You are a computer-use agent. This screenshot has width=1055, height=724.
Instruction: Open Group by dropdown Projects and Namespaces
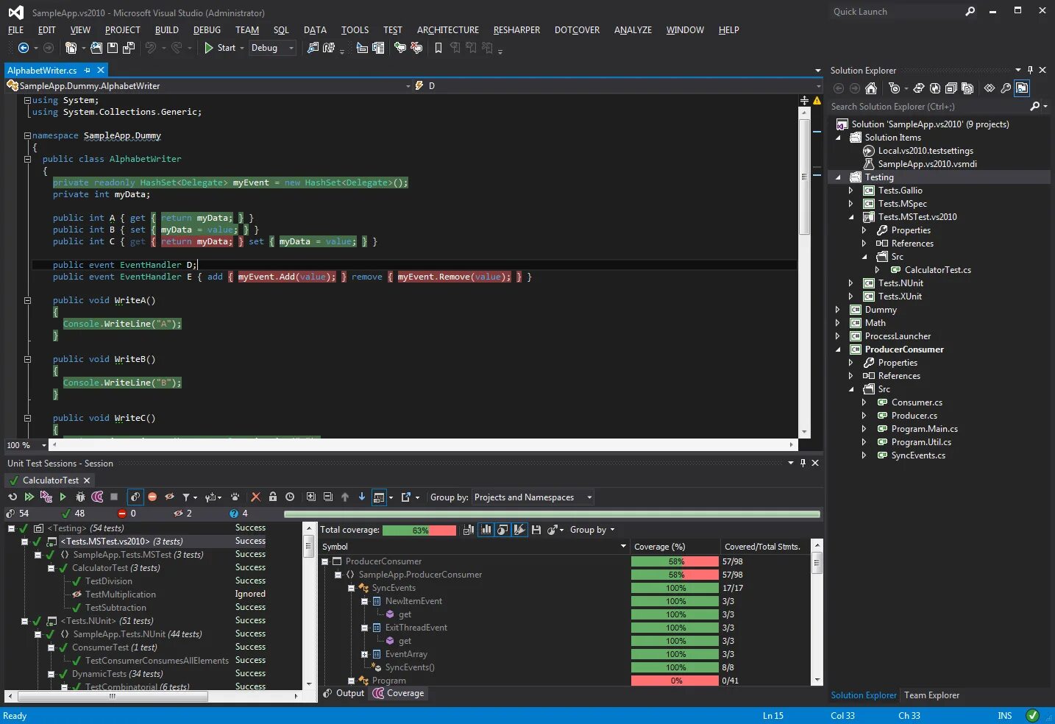[x=533, y=497]
